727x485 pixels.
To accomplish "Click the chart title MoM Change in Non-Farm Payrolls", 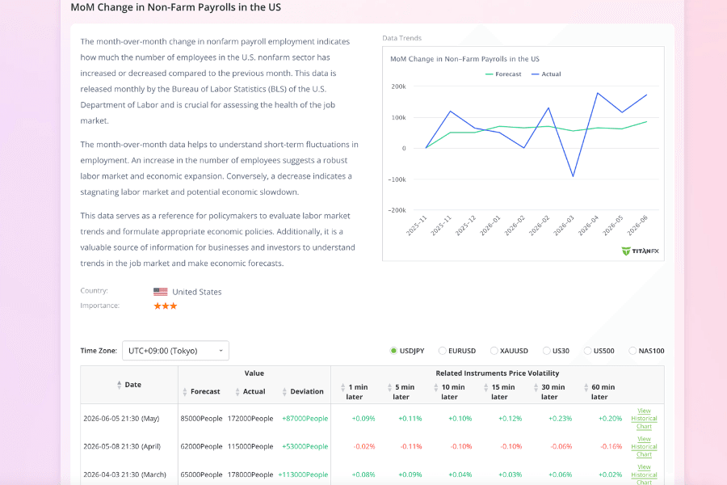I will (x=464, y=59).
